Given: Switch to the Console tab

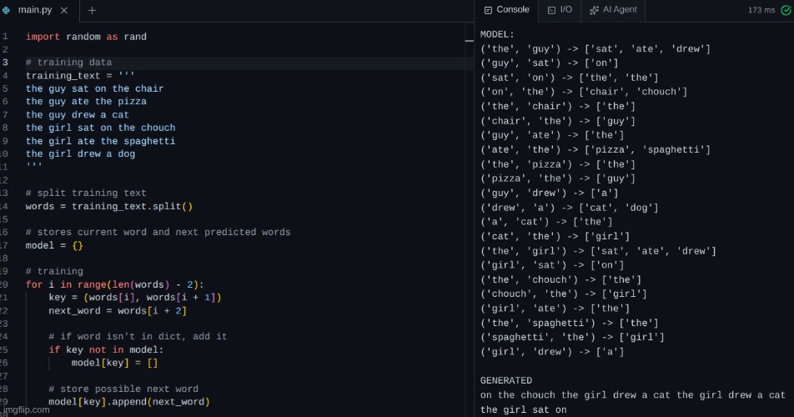Looking at the screenshot, I should point(506,10).
